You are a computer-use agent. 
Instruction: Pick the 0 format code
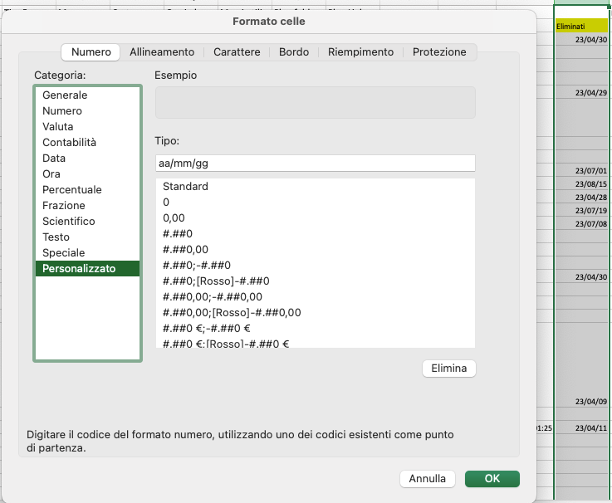coord(316,203)
